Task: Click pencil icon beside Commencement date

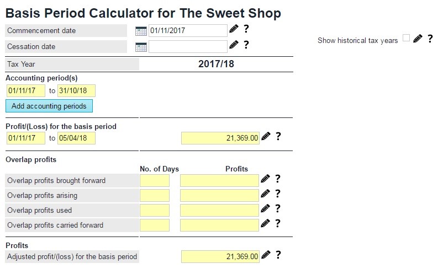Action: 234,29
